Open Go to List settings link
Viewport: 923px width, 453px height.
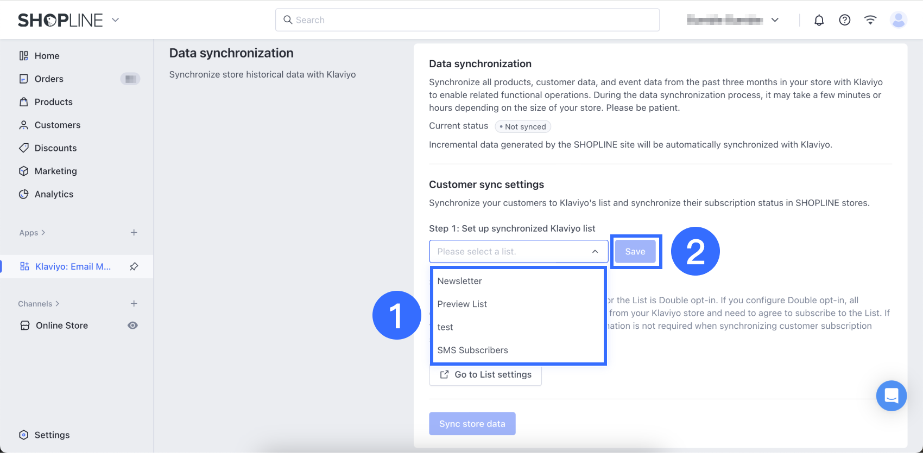(x=485, y=375)
